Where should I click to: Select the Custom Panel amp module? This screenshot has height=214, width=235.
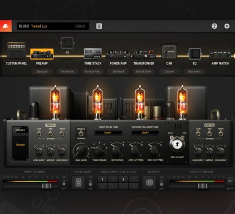(x=16, y=51)
